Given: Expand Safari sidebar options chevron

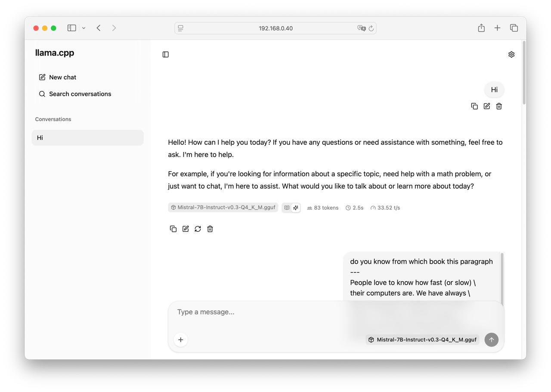Looking at the screenshot, I should pyautogui.click(x=84, y=28).
